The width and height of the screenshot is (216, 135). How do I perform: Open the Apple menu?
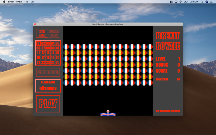[x=4, y=2]
